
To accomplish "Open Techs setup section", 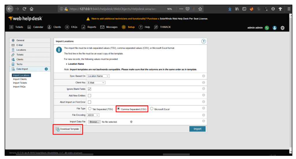I will coord(30,64).
